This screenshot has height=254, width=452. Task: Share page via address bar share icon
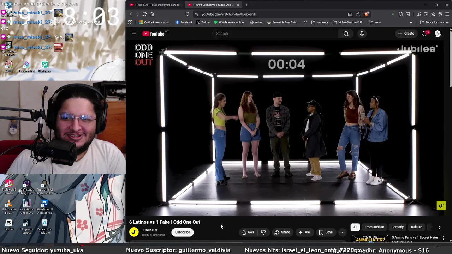[358, 14]
